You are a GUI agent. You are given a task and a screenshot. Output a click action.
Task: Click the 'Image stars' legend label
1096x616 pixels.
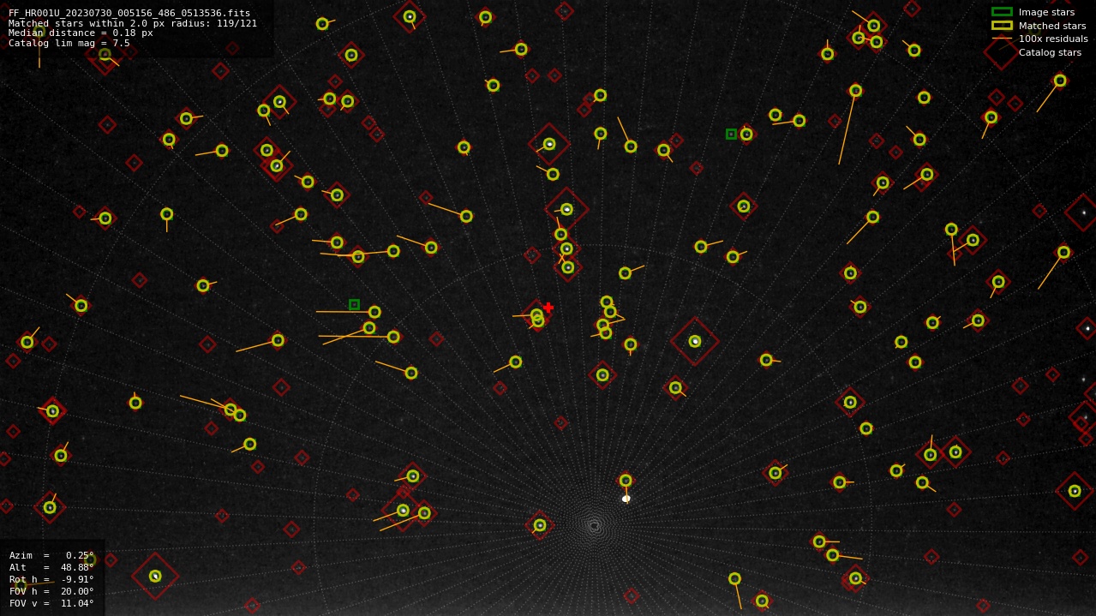point(1046,12)
